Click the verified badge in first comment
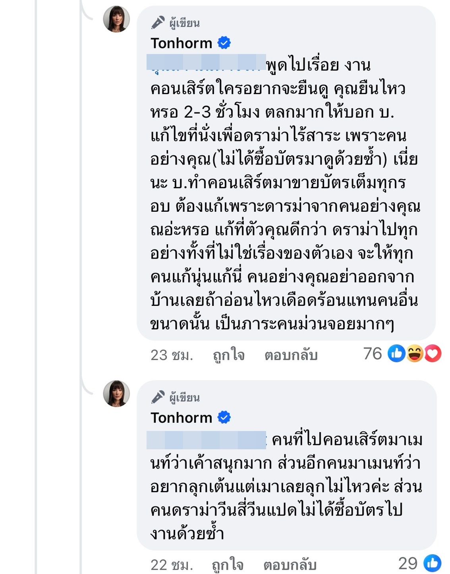The height and width of the screenshot is (574, 450). point(224,43)
